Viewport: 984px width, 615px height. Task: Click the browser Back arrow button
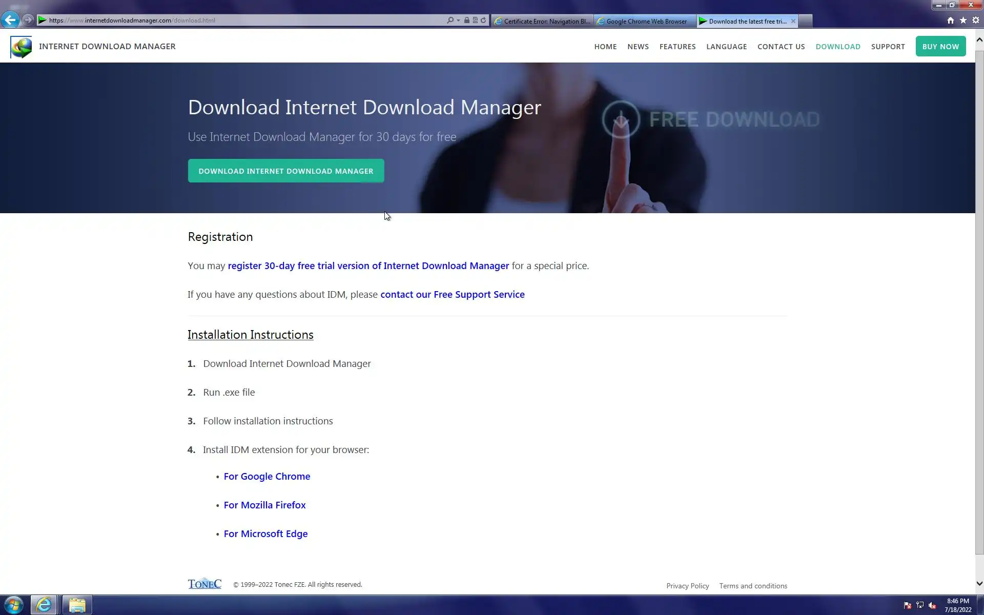10,20
